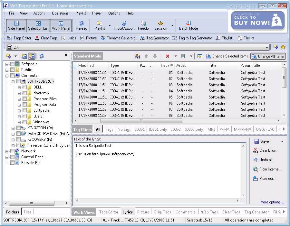The height and width of the screenshot is (226, 290).
Task: Launch the Freedb lookup
Action: [x=143, y=26]
